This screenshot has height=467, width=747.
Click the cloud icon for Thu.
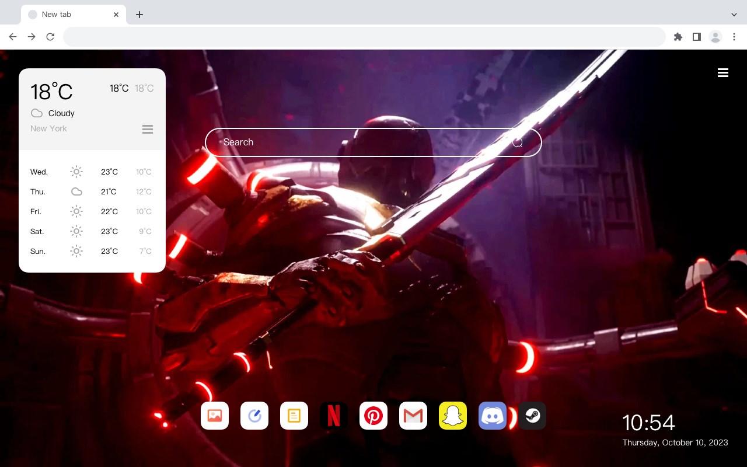pyautogui.click(x=76, y=191)
